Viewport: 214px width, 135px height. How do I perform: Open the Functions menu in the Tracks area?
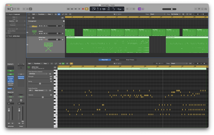click(x=42, y=14)
